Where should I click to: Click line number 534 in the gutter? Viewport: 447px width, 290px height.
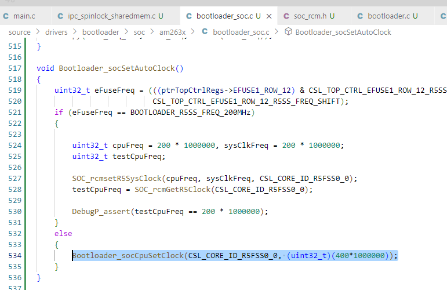click(x=15, y=256)
